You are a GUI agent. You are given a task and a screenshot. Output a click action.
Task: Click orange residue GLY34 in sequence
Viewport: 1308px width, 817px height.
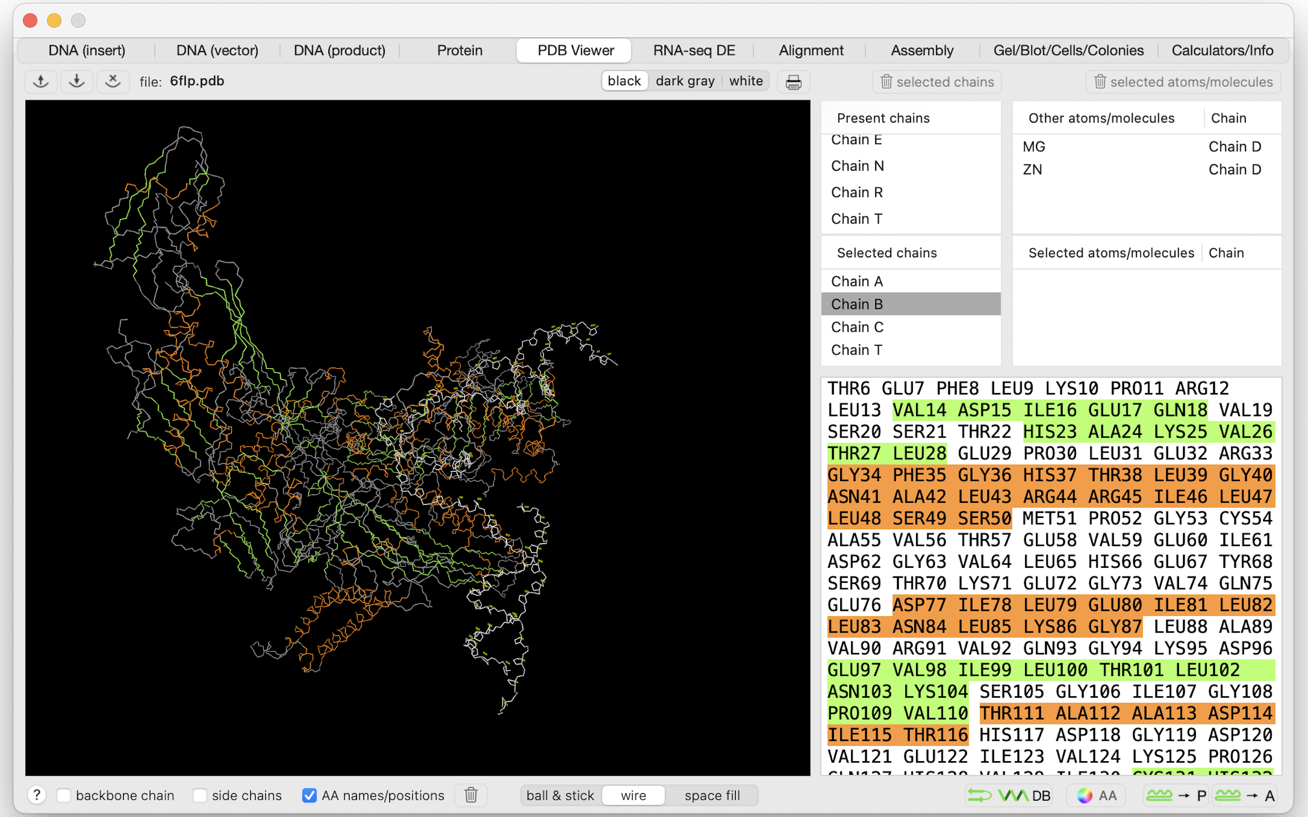[x=855, y=475]
